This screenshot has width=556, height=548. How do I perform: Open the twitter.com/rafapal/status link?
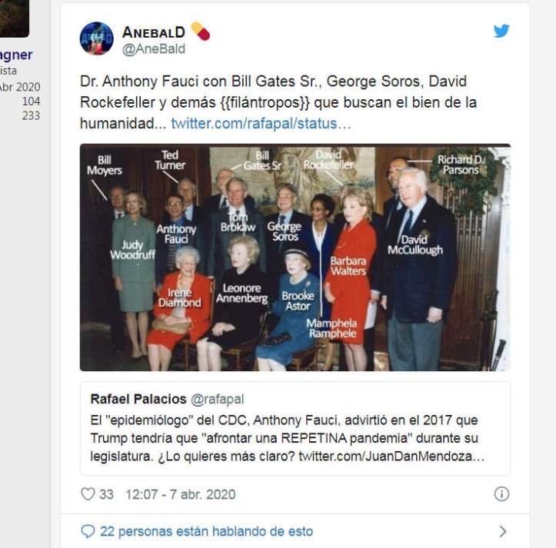click(x=261, y=124)
